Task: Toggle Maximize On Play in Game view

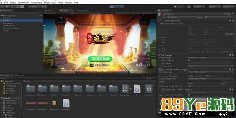Action: point(122,13)
